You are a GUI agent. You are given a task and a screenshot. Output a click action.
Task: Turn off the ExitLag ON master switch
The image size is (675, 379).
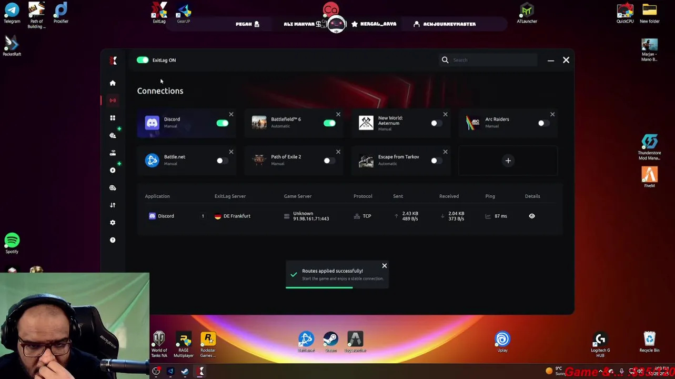(x=143, y=60)
